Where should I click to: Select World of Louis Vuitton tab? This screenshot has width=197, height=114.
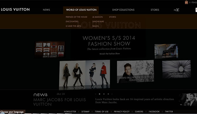[x=81, y=10]
